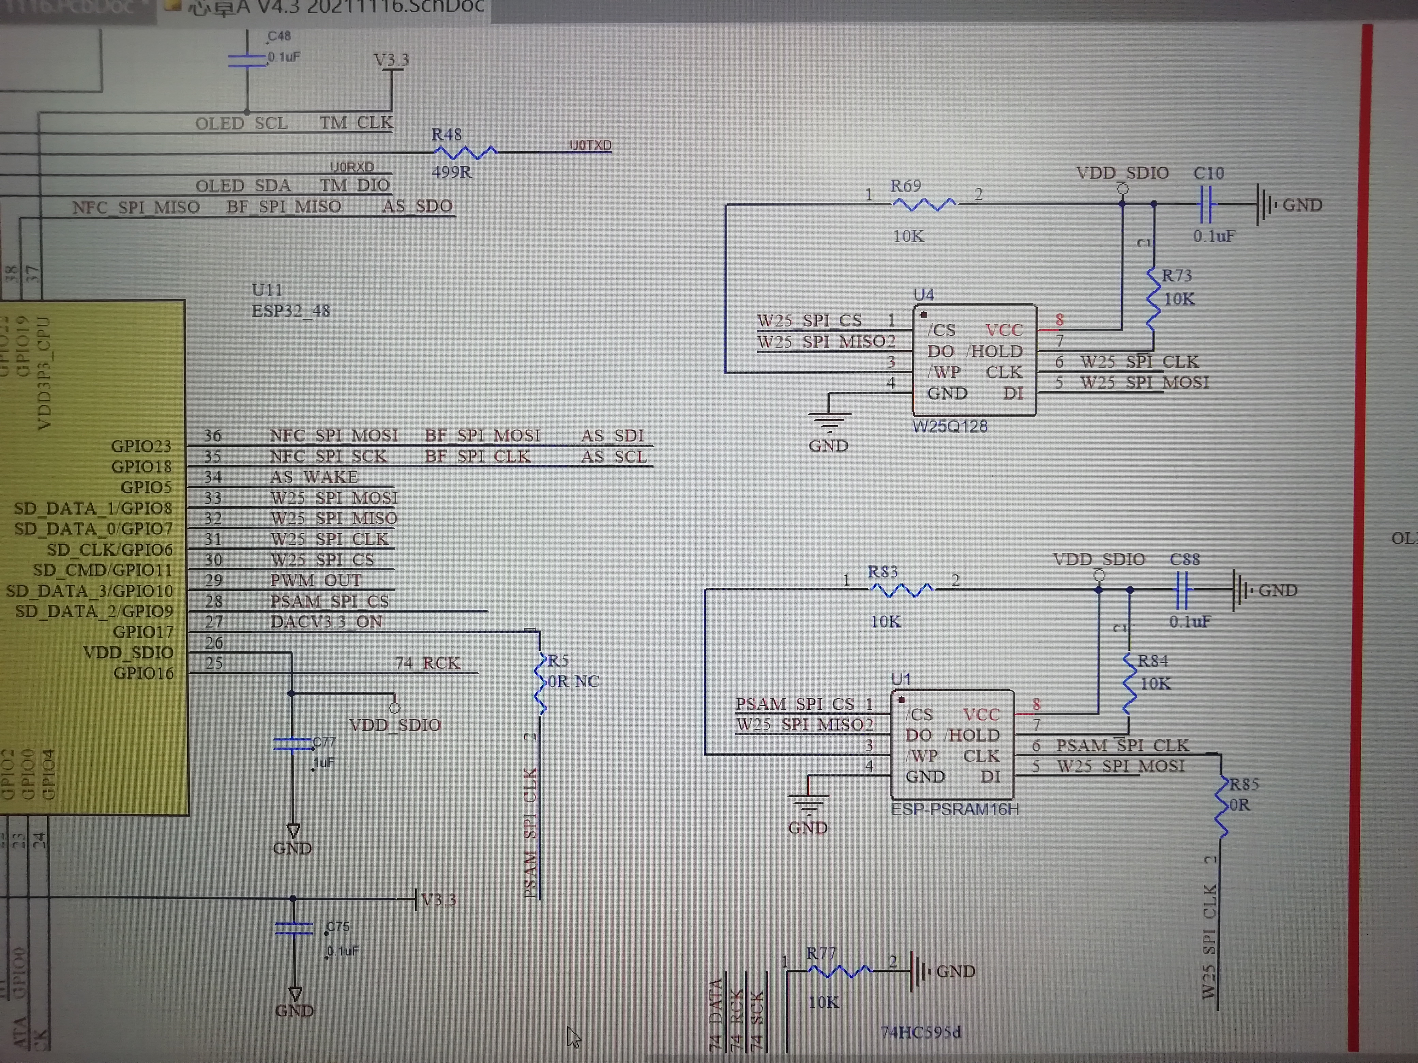Select the W25_SPI_MISO2 label at U4
This screenshot has width=1418, height=1063.
click(x=826, y=341)
